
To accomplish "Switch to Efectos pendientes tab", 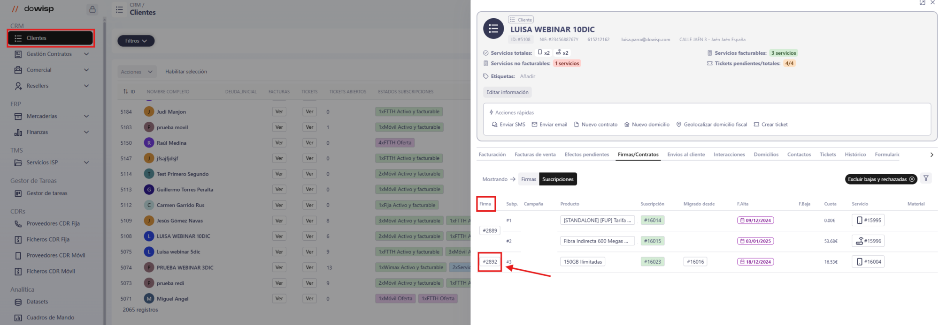I will pyautogui.click(x=586, y=155).
